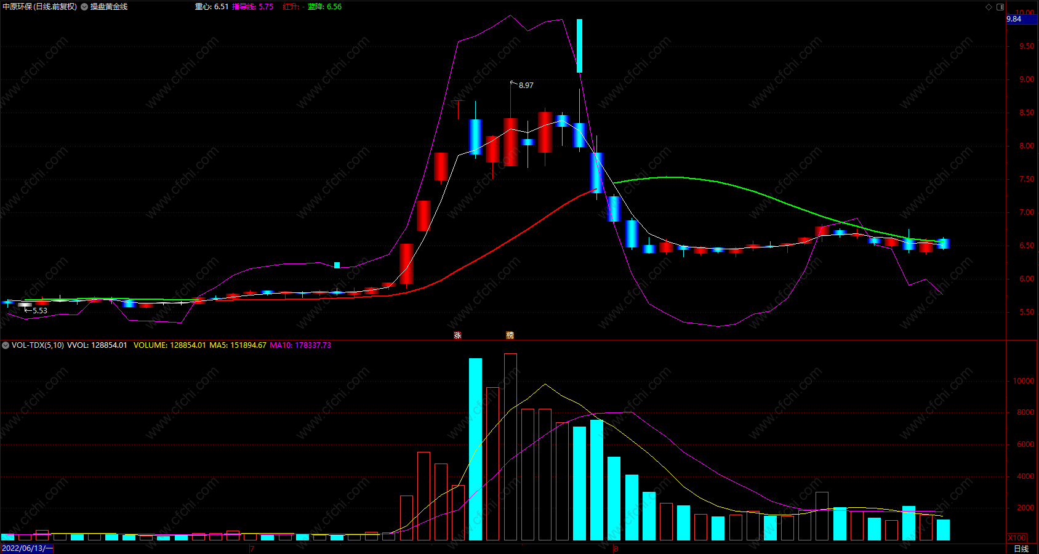Click the 7.50 price axis label
Viewport: 1039px width, 554px height.
click(x=1027, y=179)
